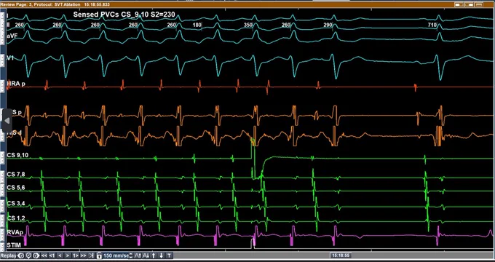Jump back fast with the << button
This screenshot has height=262, width=495.
pos(44,255)
